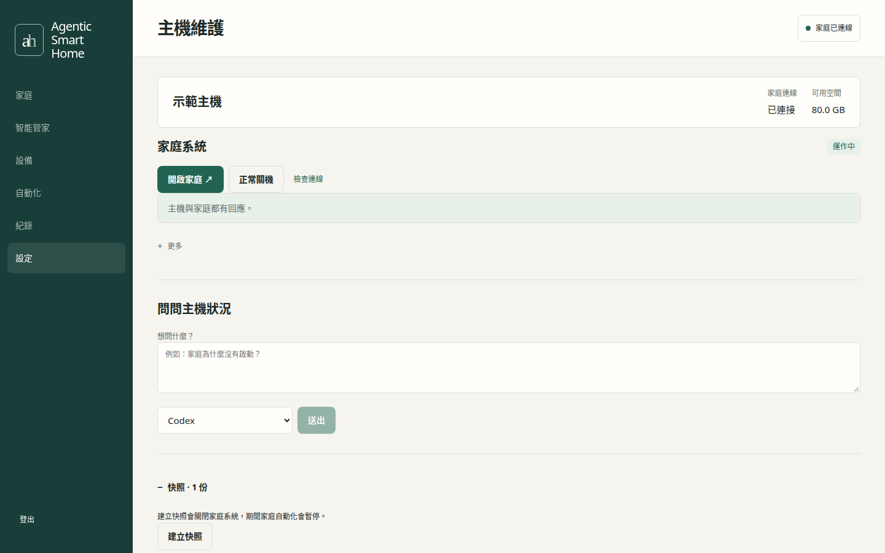Click the 建立快照 button
885x553 pixels.
(x=185, y=536)
